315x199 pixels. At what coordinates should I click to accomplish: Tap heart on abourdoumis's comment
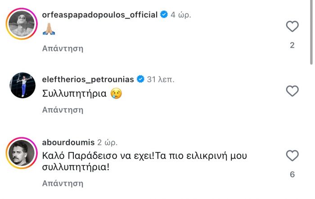(292, 156)
